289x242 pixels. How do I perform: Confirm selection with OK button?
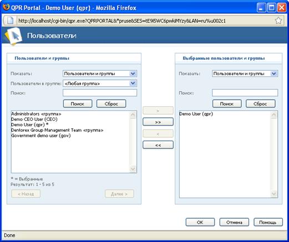tap(200, 222)
